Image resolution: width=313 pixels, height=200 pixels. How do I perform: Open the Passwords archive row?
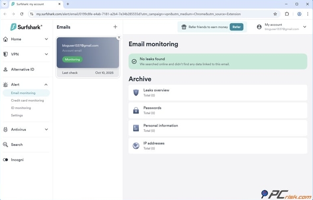point(217,110)
